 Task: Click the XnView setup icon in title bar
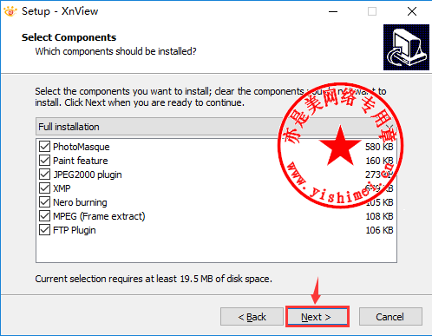pos(10,11)
